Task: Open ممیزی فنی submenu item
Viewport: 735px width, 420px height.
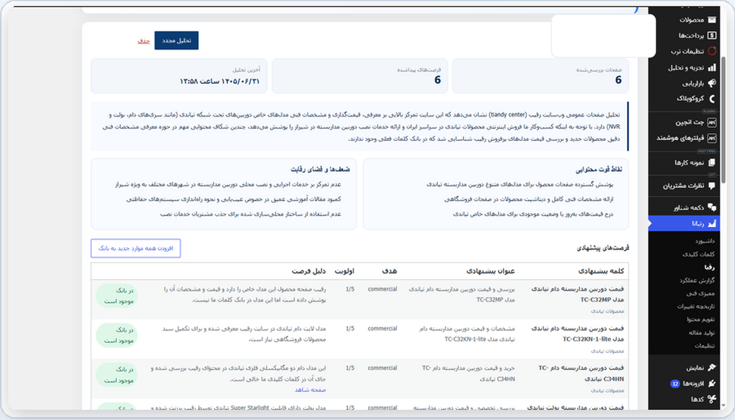Action: [x=700, y=293]
